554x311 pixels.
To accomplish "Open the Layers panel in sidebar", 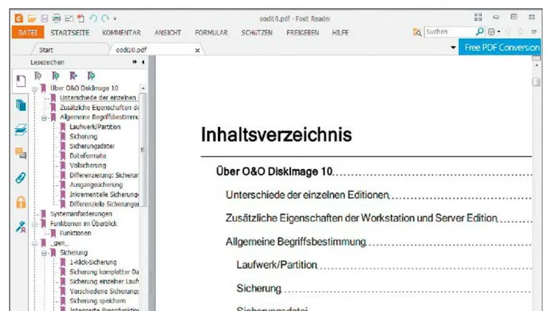I will point(21,130).
